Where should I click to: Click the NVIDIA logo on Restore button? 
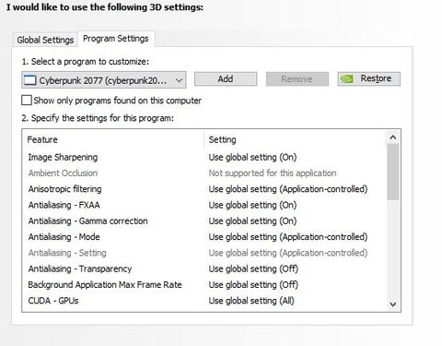coord(347,79)
